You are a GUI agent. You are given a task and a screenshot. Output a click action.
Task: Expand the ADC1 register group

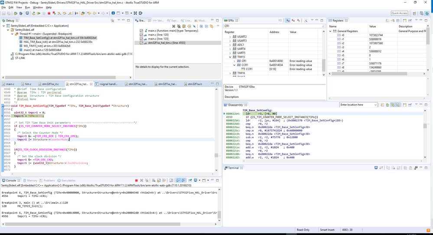(x=230, y=45)
